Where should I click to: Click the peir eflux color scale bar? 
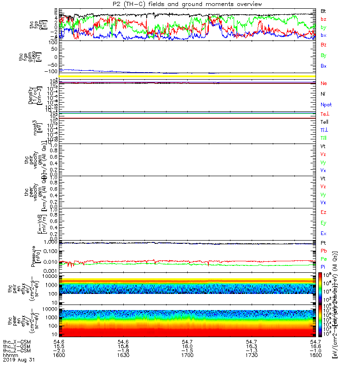320,288
